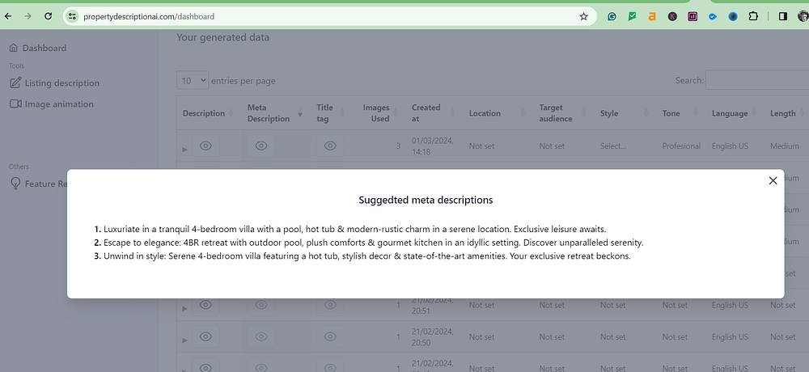
Task: Click the table Search input field
Action: coord(757,80)
